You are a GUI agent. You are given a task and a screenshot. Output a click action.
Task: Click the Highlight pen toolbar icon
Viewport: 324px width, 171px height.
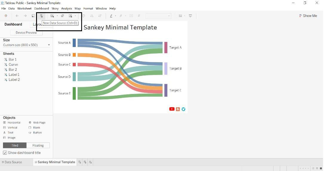pyautogui.click(x=111, y=16)
